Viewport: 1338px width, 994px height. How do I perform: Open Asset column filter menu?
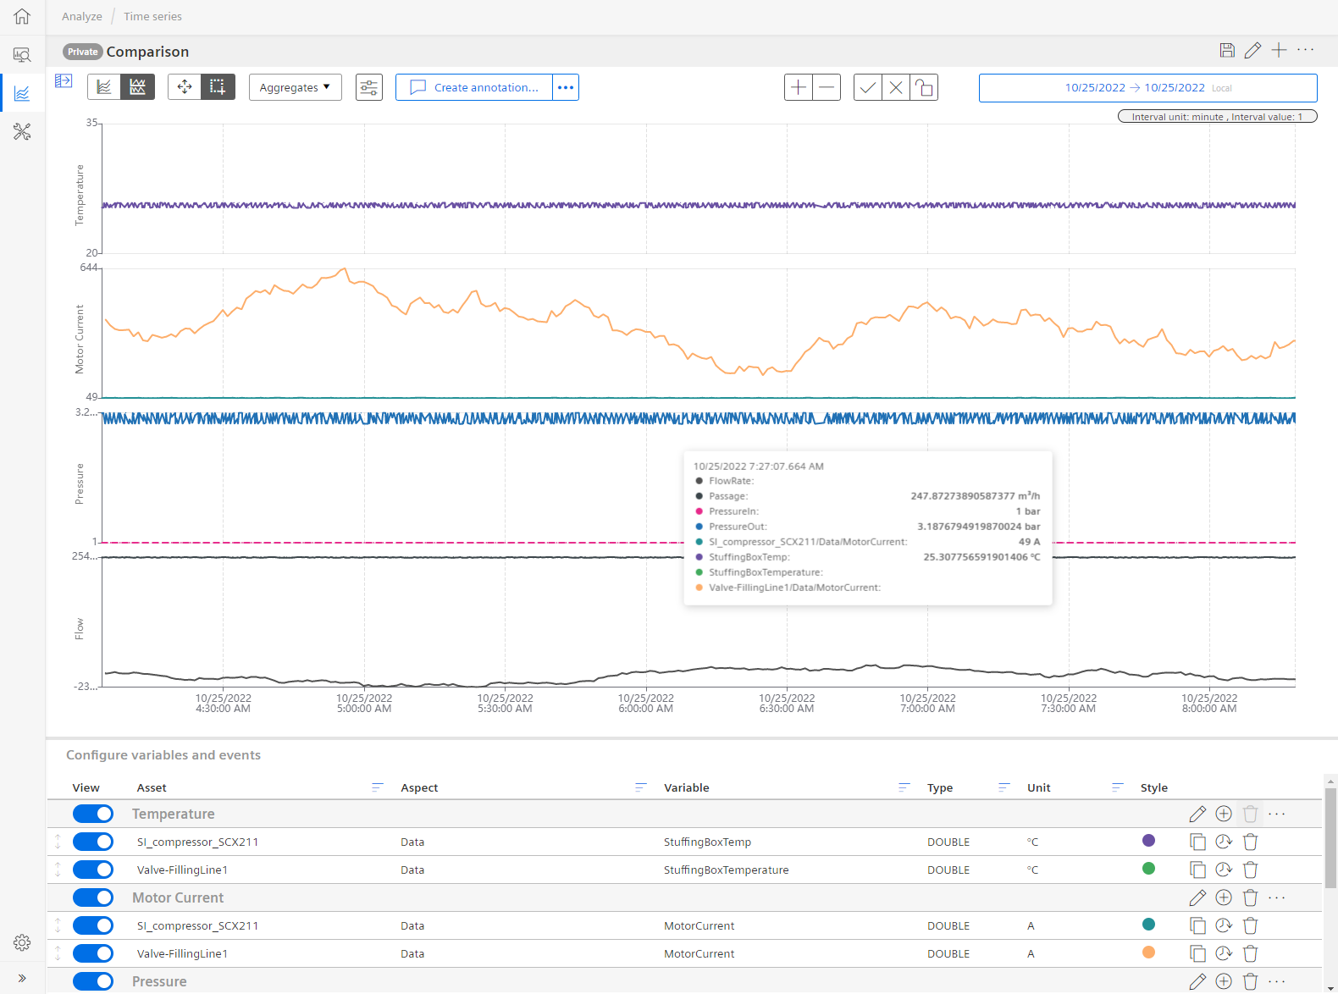click(x=378, y=787)
